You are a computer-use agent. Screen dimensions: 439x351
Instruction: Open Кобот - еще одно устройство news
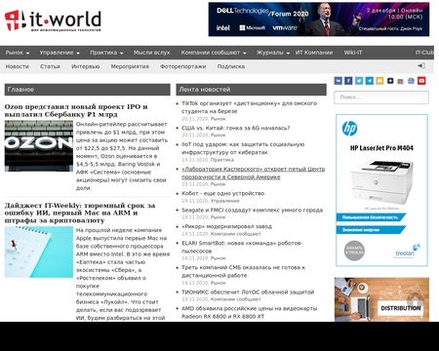point(222,193)
